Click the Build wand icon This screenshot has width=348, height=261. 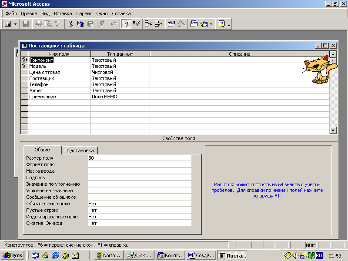tap(181, 24)
